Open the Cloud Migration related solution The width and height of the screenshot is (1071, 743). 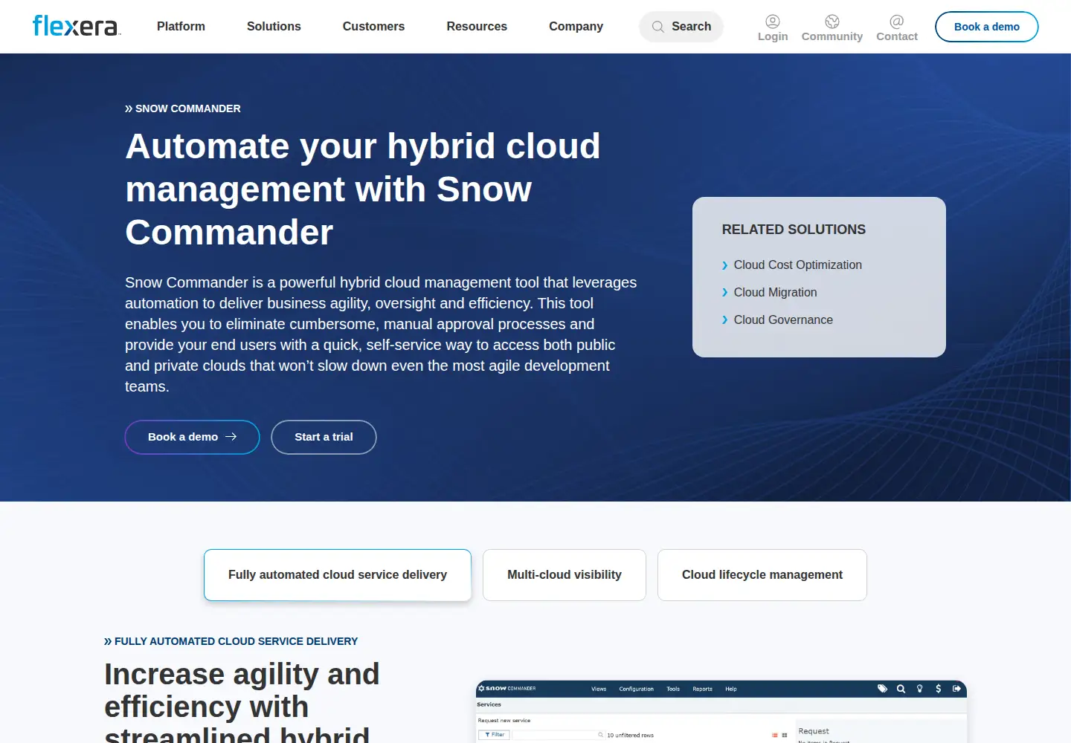pyautogui.click(x=775, y=293)
